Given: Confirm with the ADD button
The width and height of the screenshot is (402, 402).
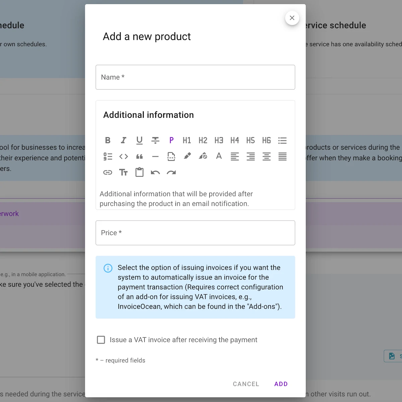Looking at the screenshot, I should (x=281, y=384).
